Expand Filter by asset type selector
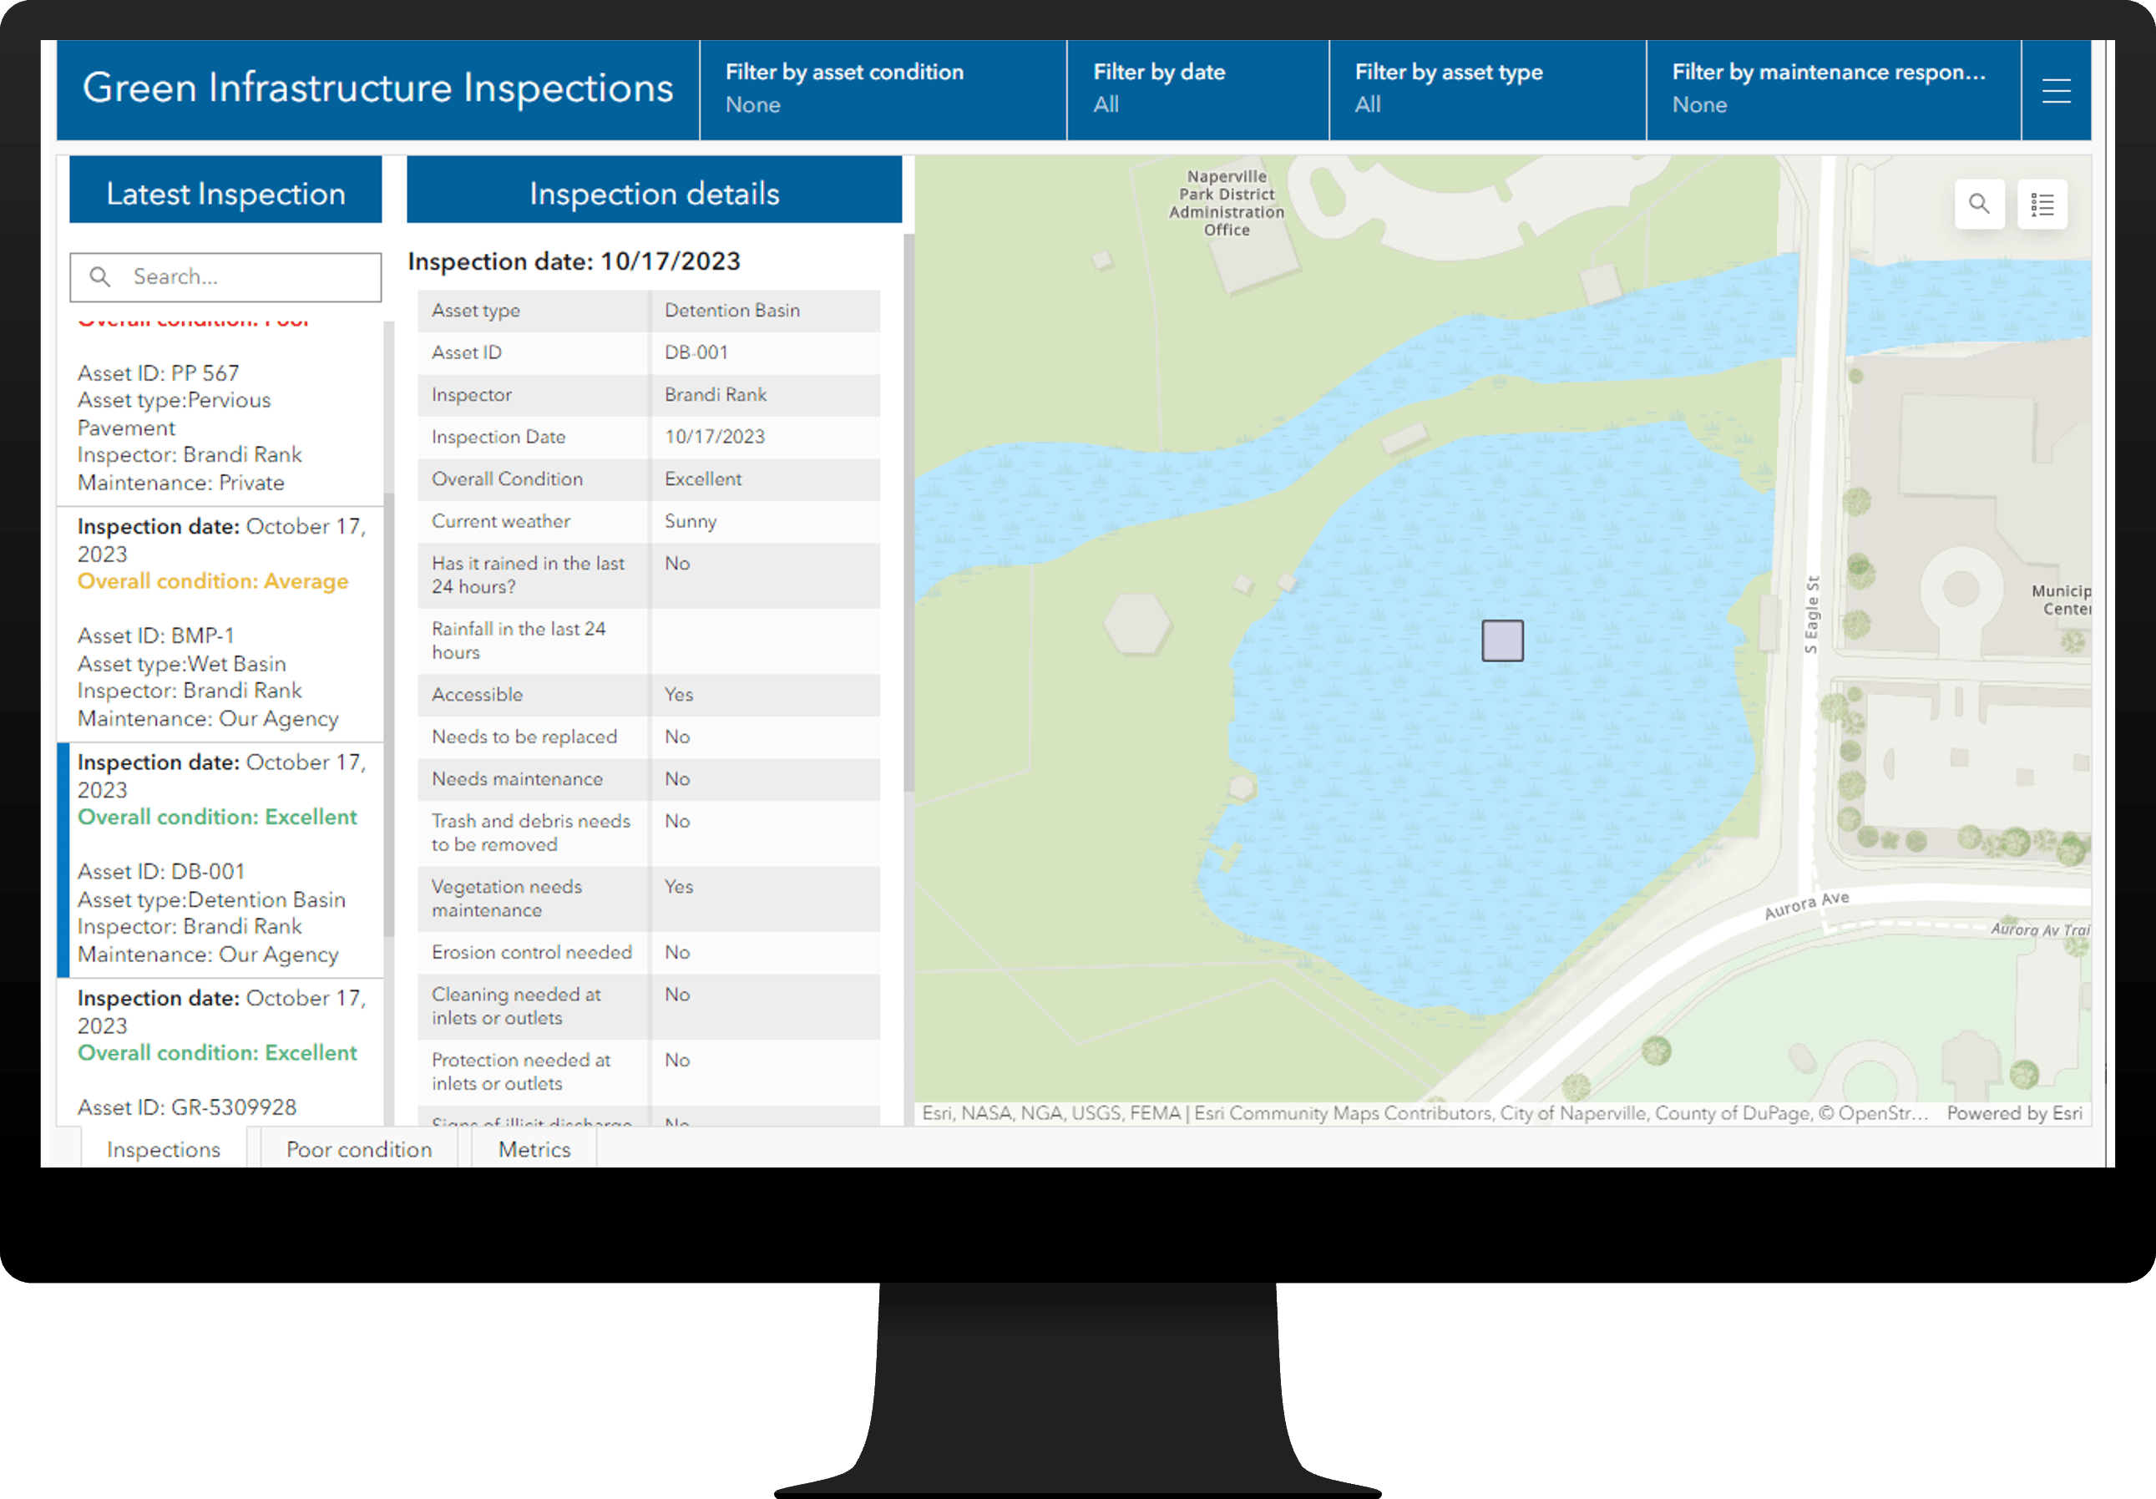The height and width of the screenshot is (1499, 2156). [1486, 89]
